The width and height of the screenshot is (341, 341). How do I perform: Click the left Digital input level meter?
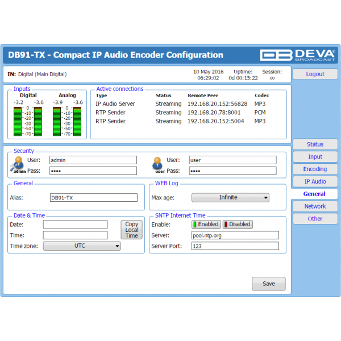pos(18,122)
